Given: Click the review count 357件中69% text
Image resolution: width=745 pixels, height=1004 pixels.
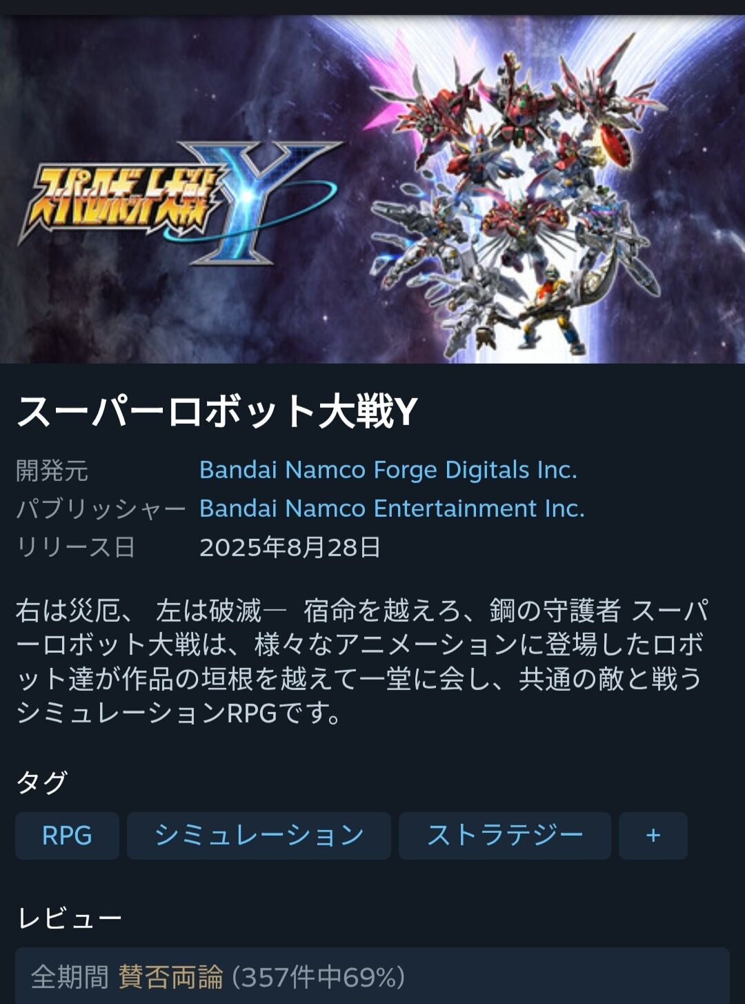Looking at the screenshot, I should click(x=319, y=977).
